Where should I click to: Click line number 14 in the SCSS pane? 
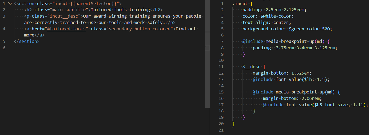tap(221, 86)
